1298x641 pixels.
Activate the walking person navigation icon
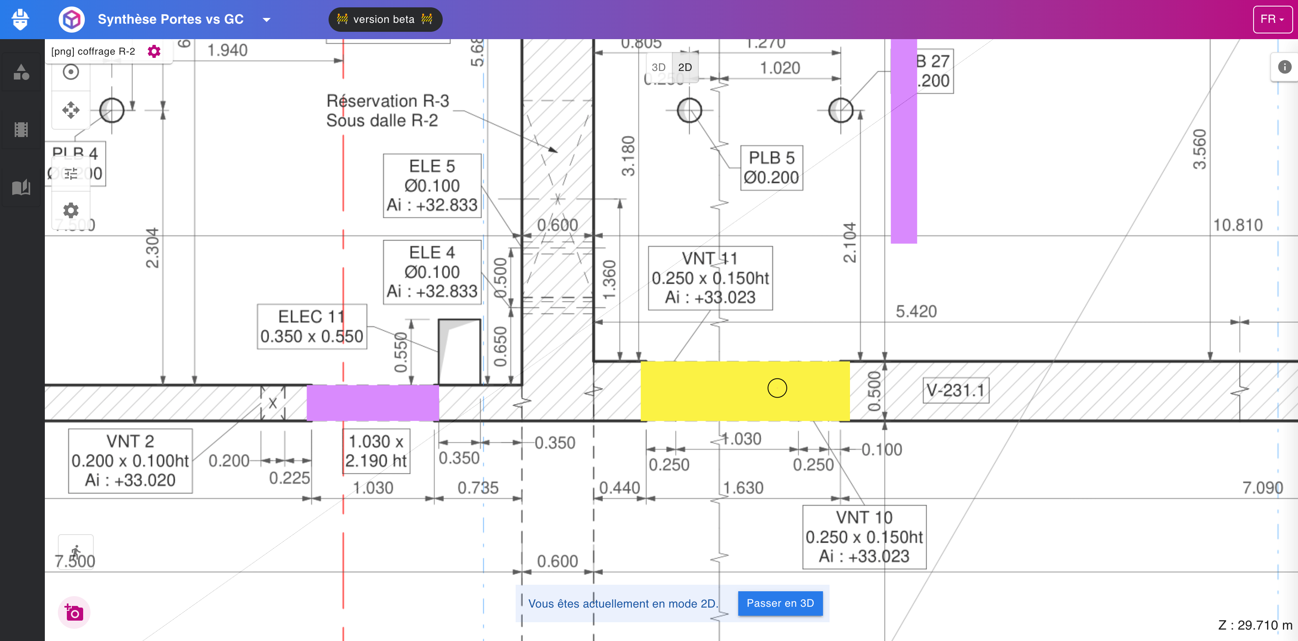(75, 552)
